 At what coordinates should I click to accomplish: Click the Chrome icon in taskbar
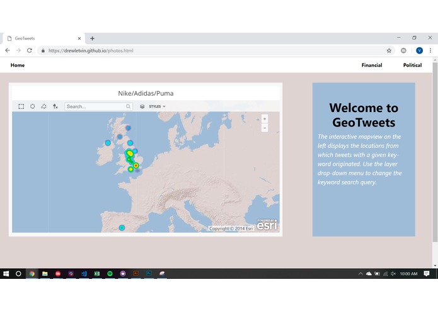click(x=32, y=274)
